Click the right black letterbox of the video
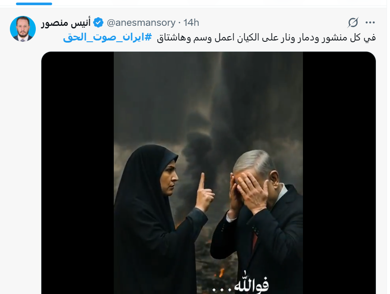This screenshot has height=294, width=390. pyautogui.click(x=339, y=173)
